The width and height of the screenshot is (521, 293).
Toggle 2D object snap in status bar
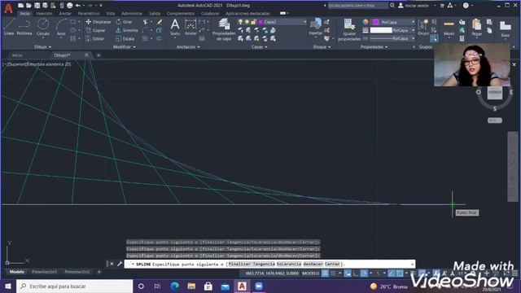point(400,273)
